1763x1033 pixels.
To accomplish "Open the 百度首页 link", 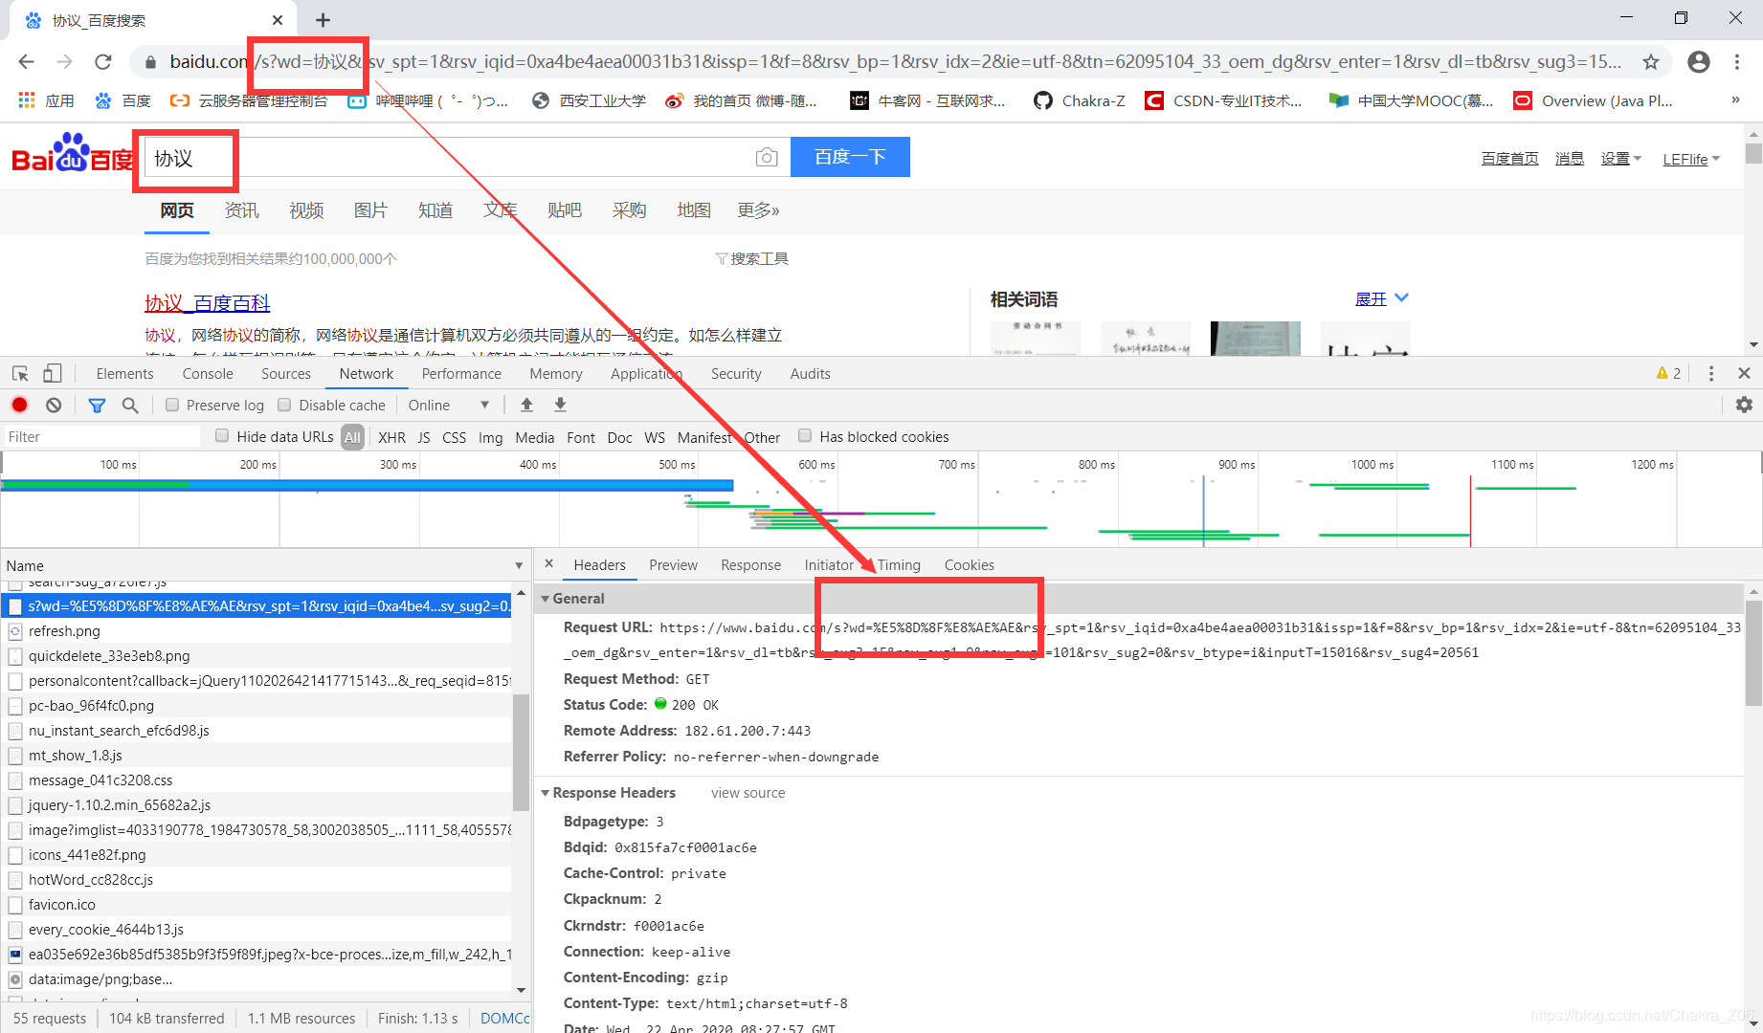I will (1509, 159).
